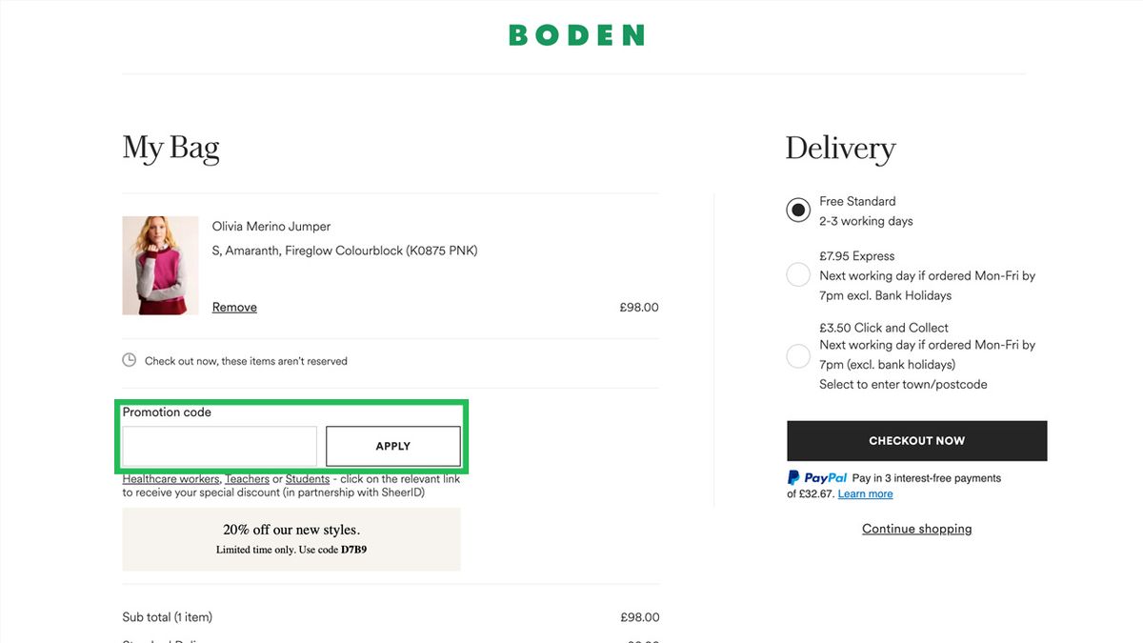Viewport: 1143px width, 643px height.
Task: Click the Sub total line
Action: click(167, 616)
